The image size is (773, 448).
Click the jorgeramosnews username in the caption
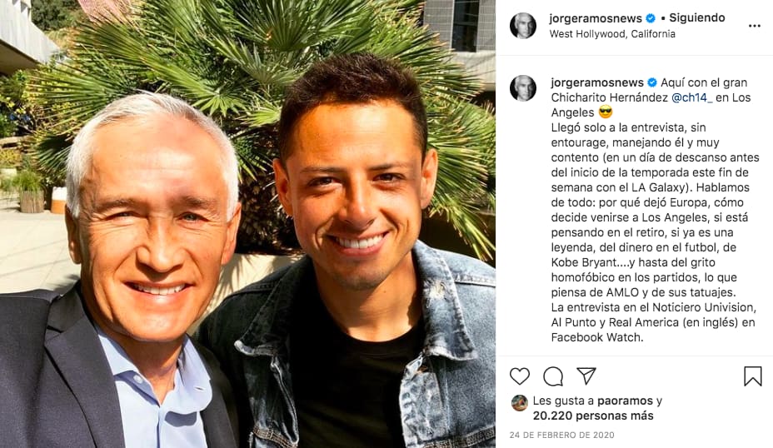tap(597, 82)
